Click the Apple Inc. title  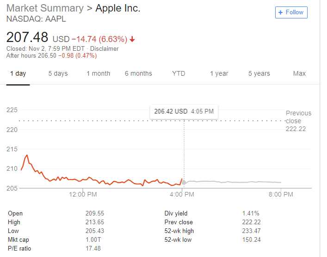[117, 8]
